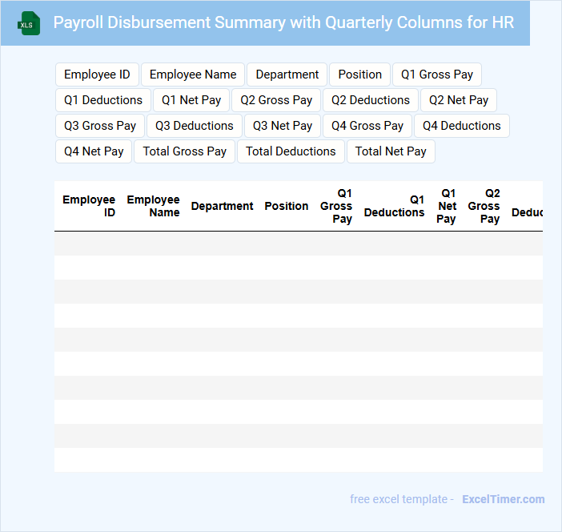This screenshot has height=532, width=562.
Task: Click the first empty table row
Action: click(x=298, y=244)
